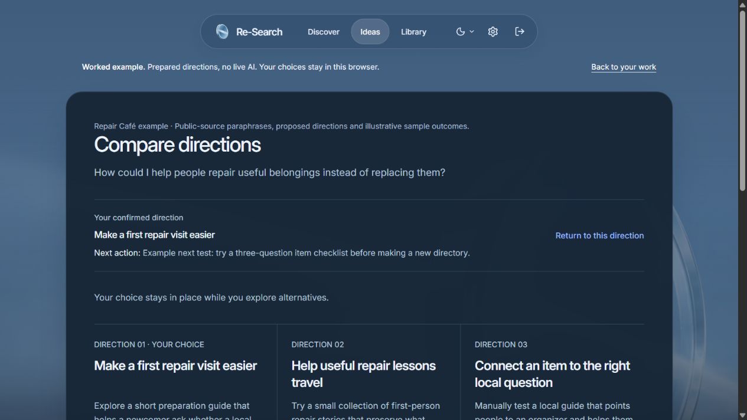This screenshot has height=420, width=747.
Task: Open the settings gear icon
Action: (x=493, y=32)
